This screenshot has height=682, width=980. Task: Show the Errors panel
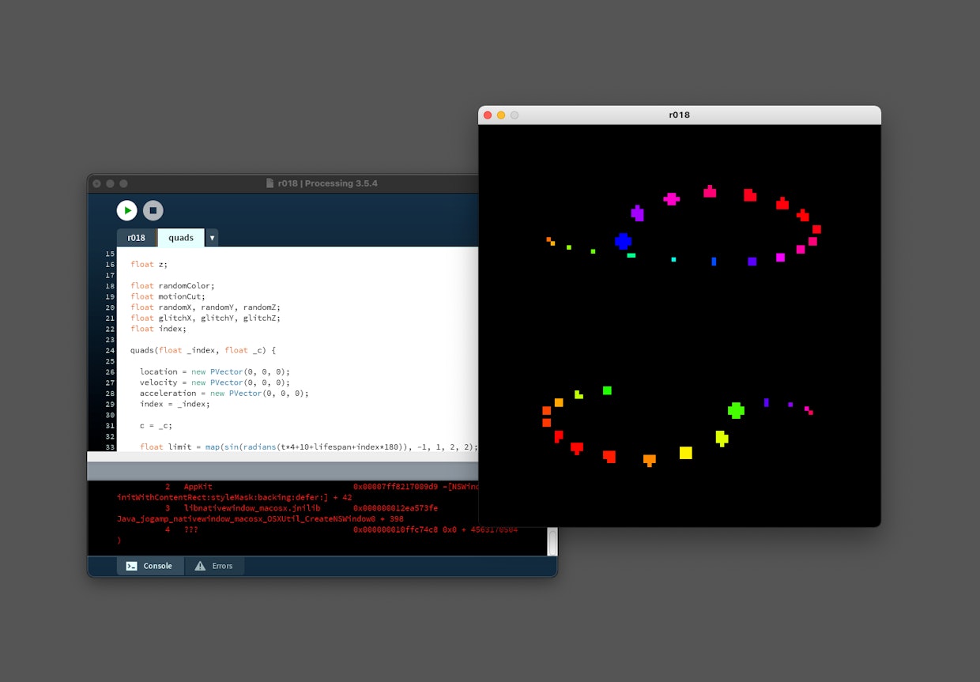[x=214, y=566]
